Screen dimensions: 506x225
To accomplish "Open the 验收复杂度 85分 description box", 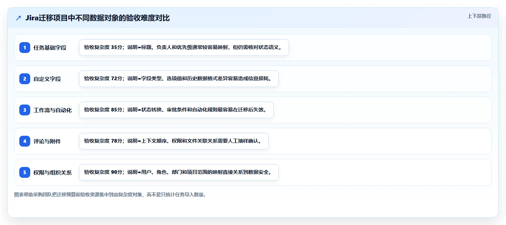I will (176, 110).
